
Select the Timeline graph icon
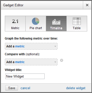pos(56,22)
